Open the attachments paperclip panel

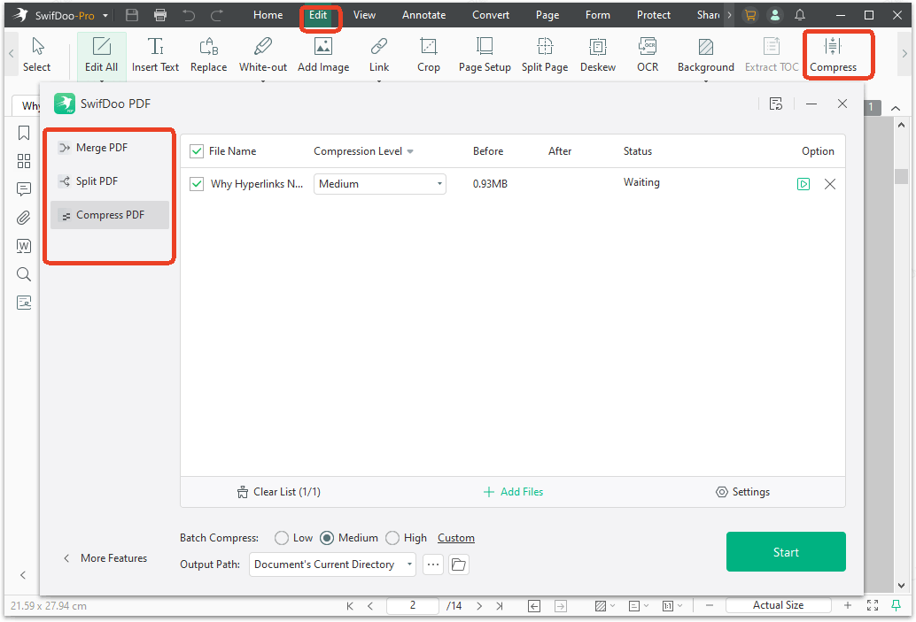(24, 218)
